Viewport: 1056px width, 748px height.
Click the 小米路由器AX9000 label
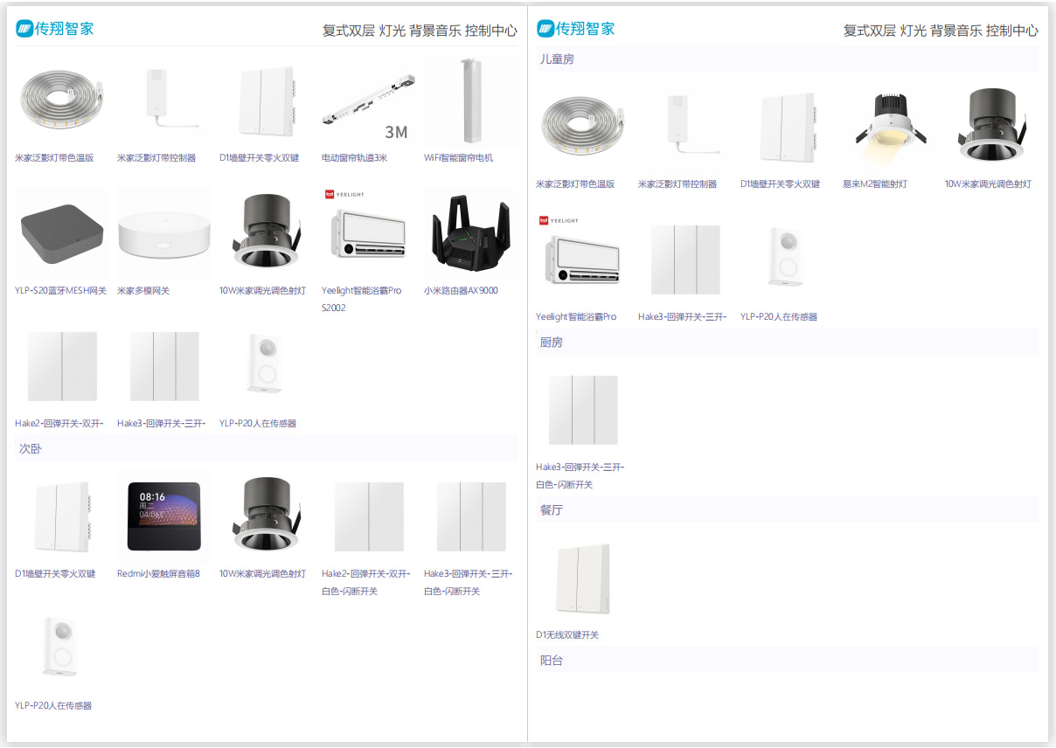pyautogui.click(x=461, y=291)
